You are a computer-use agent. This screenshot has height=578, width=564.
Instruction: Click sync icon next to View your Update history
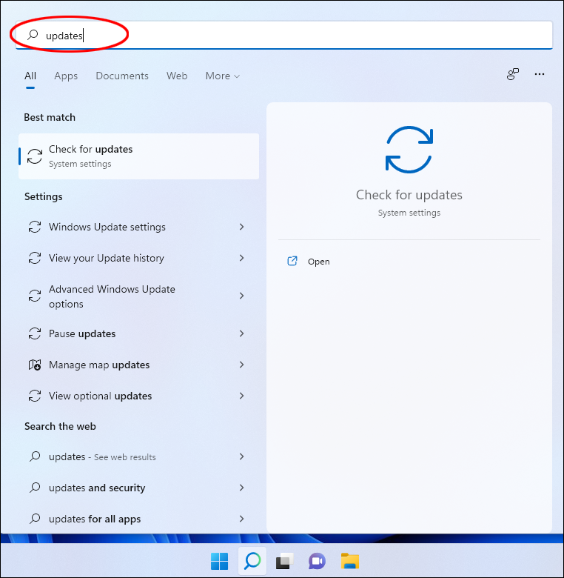35,258
